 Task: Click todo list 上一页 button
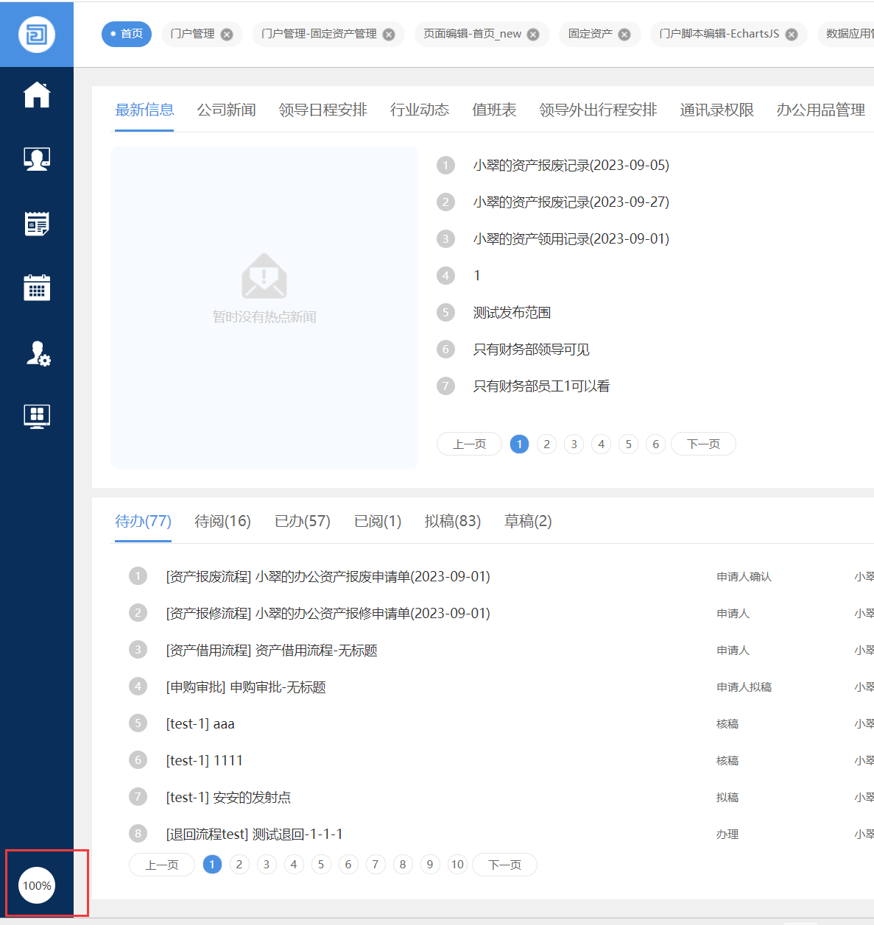[x=162, y=865]
